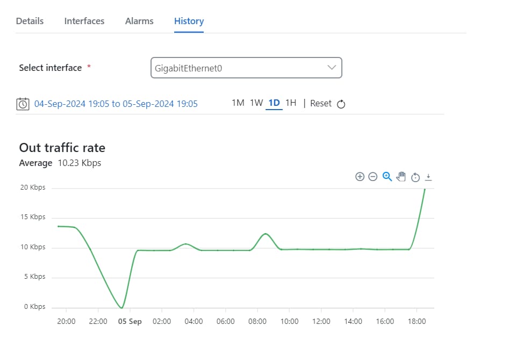The height and width of the screenshot is (361, 516).
Task: Select the 1M time range
Action: click(x=238, y=103)
